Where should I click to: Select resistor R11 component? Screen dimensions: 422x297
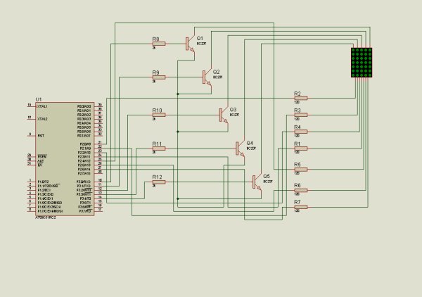[159, 148]
